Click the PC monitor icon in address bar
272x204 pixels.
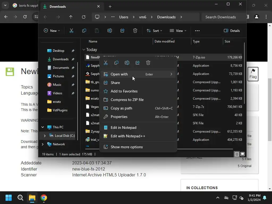(97, 17)
